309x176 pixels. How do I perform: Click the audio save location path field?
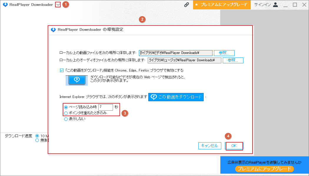coord(185,60)
